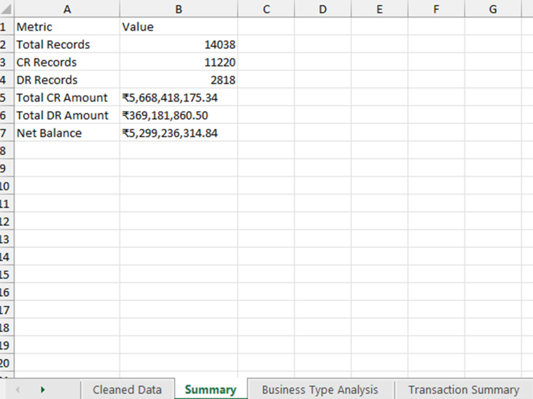Screen dimensions: 533x399
Task: Select the DR Records label cell
Action: (67, 80)
